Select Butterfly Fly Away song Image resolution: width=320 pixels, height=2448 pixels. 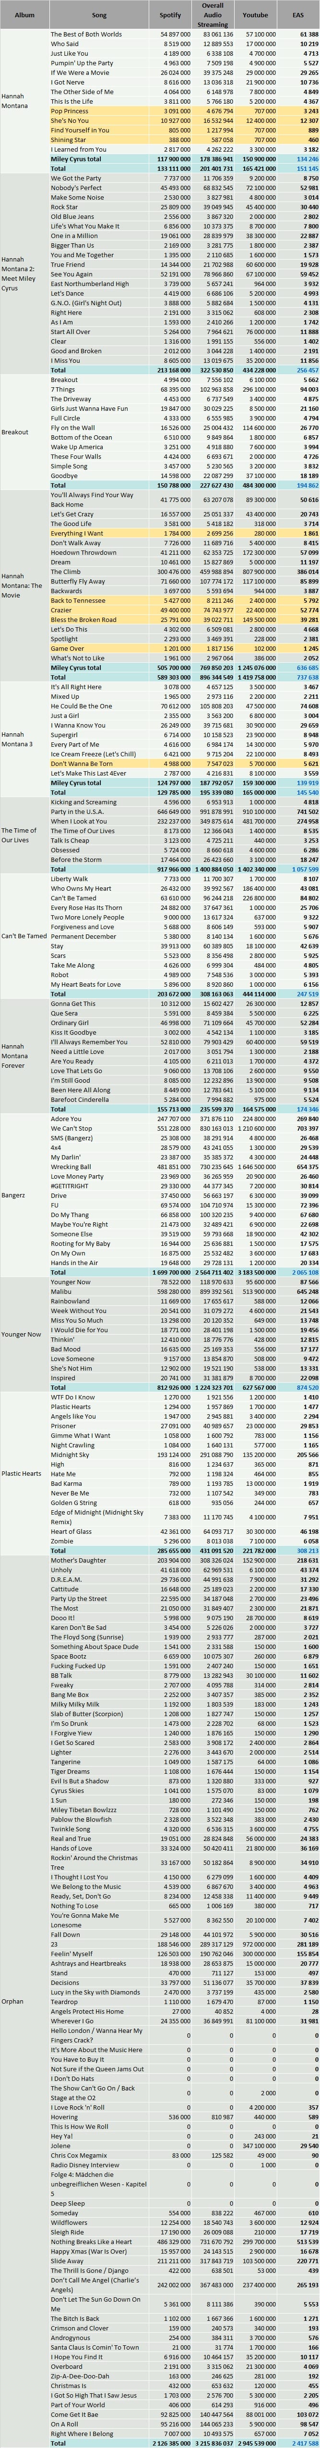(78, 581)
